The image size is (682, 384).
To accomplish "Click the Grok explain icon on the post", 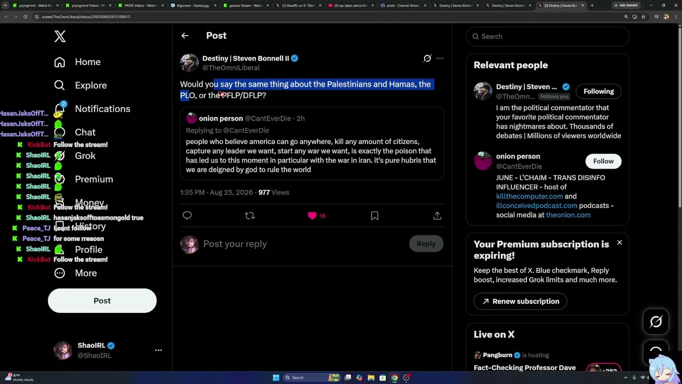I will tap(427, 58).
